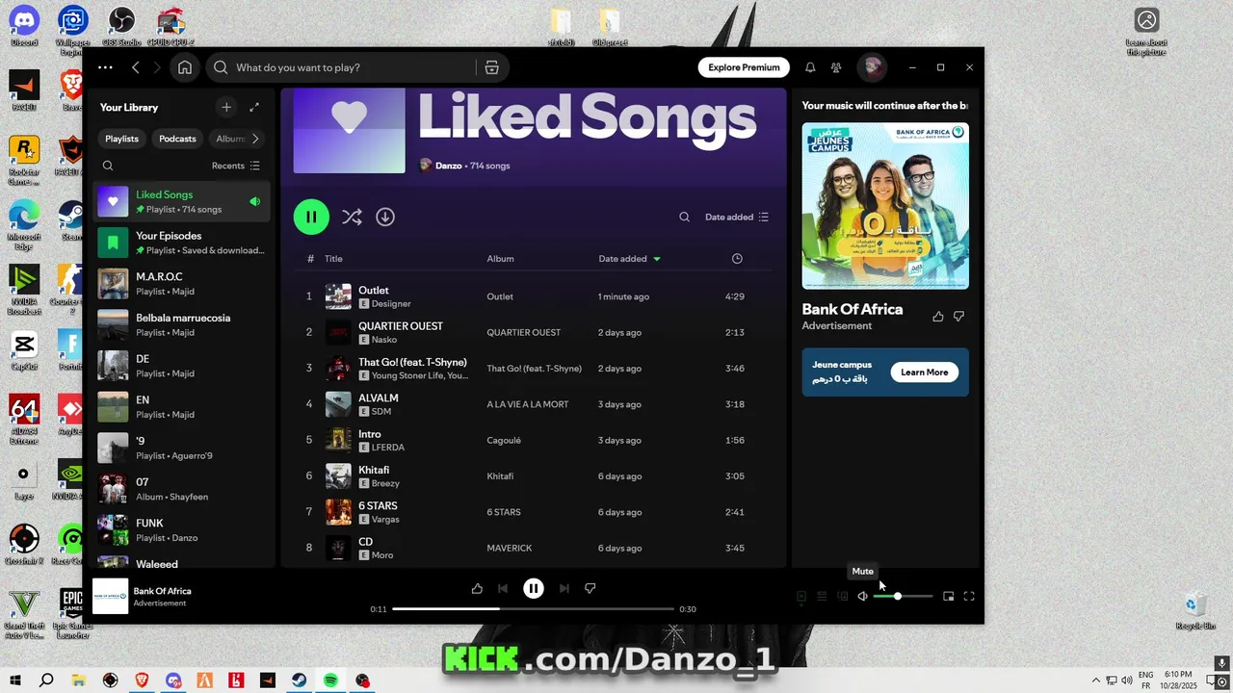Enter full screen mode in player

(x=969, y=597)
